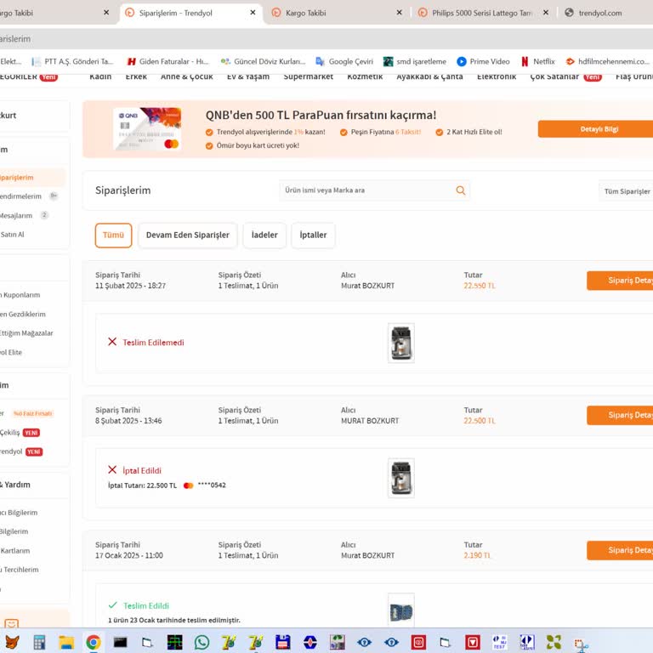This screenshot has height=653, width=653.
Task: Switch to the Kargo Takibi browser tab
Action: 337,13
